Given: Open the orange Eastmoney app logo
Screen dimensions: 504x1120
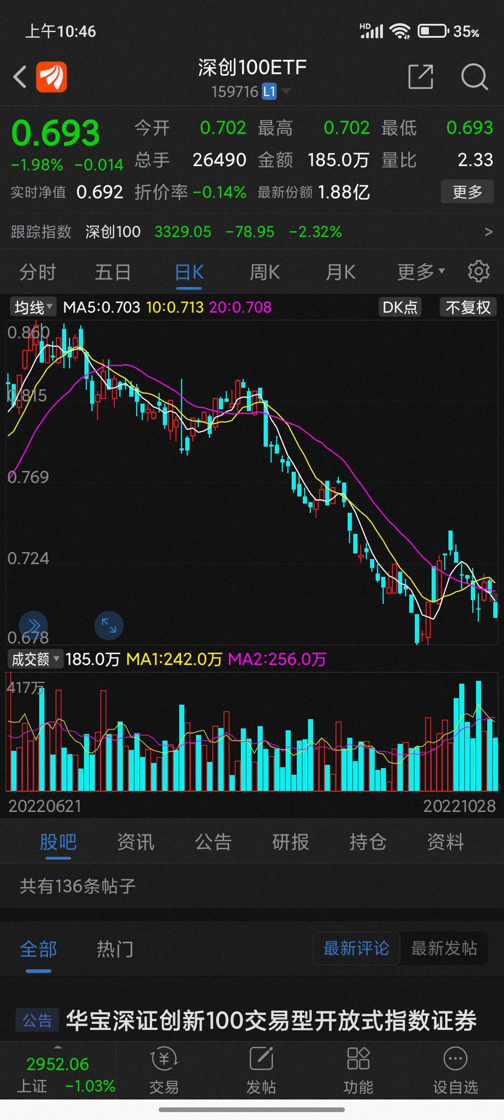Looking at the screenshot, I should tap(51, 77).
